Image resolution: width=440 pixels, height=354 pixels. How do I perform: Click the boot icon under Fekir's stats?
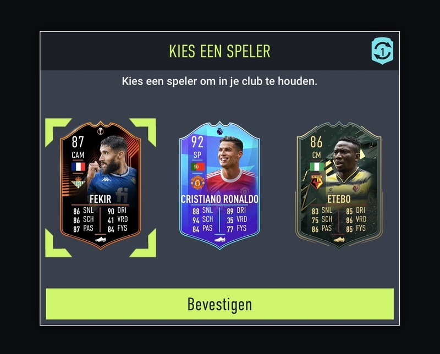coord(101,239)
